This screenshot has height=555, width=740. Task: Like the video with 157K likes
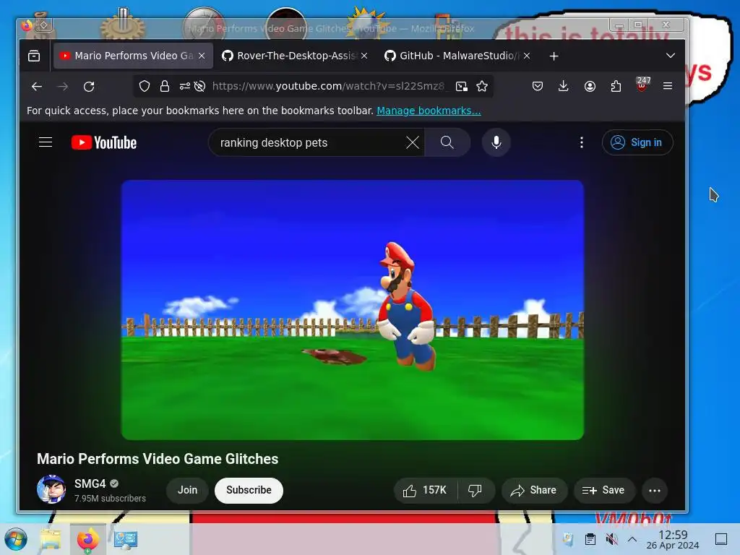(x=425, y=491)
